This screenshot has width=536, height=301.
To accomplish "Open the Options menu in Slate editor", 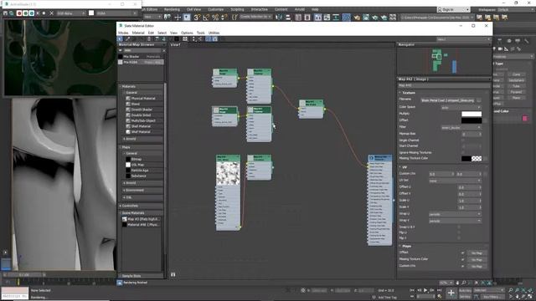I will click(187, 33).
